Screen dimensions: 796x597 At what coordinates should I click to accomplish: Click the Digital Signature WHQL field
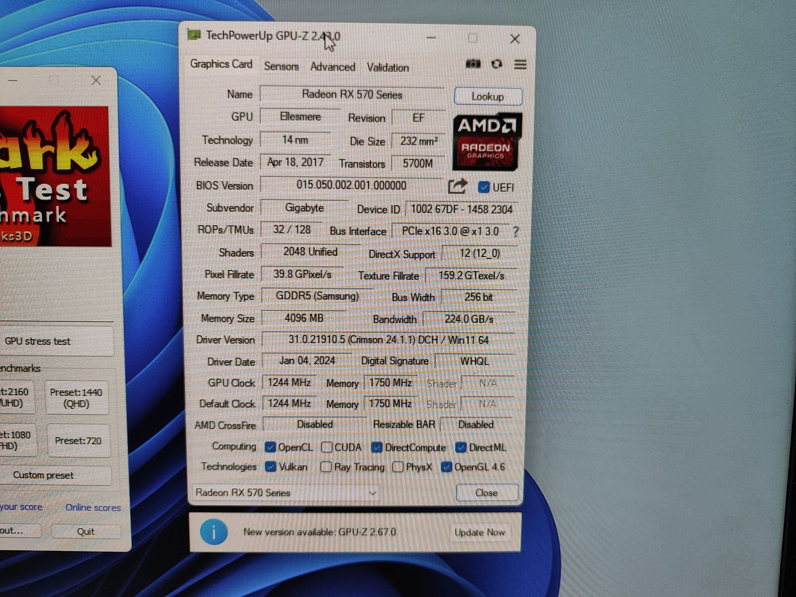tap(474, 361)
